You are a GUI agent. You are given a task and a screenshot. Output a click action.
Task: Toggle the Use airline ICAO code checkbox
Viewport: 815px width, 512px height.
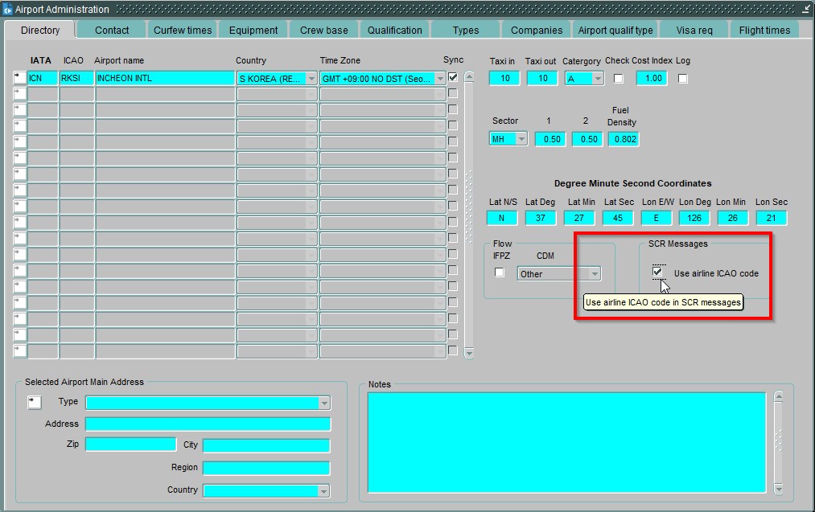(x=658, y=272)
